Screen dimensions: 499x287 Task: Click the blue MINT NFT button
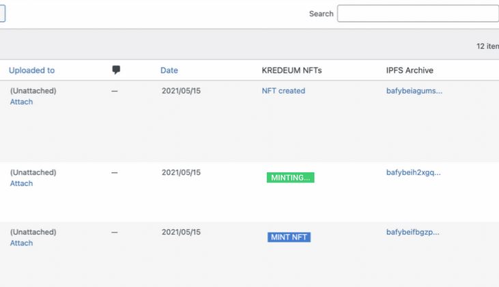(289, 237)
